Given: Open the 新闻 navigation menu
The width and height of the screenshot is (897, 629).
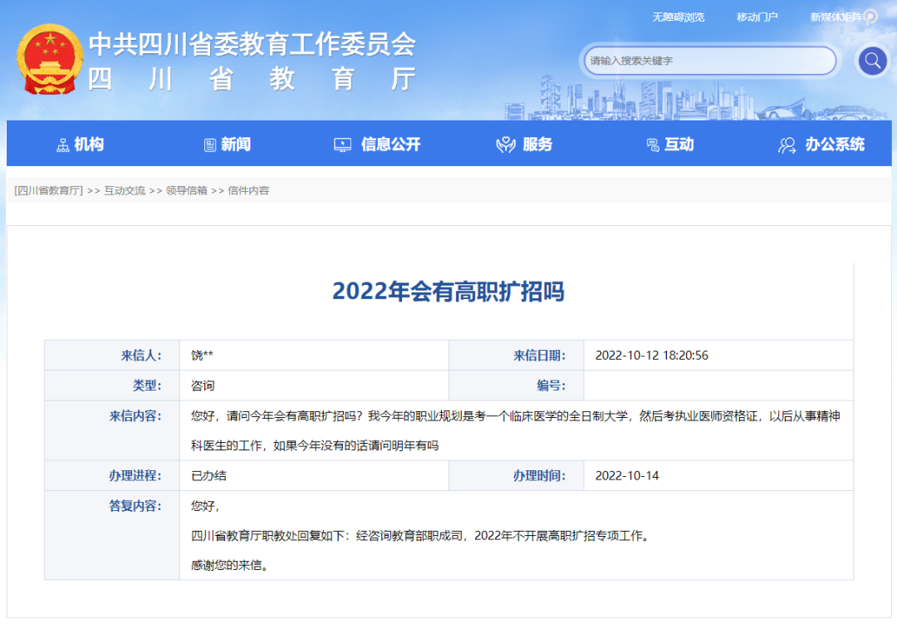Looking at the screenshot, I should [x=235, y=144].
